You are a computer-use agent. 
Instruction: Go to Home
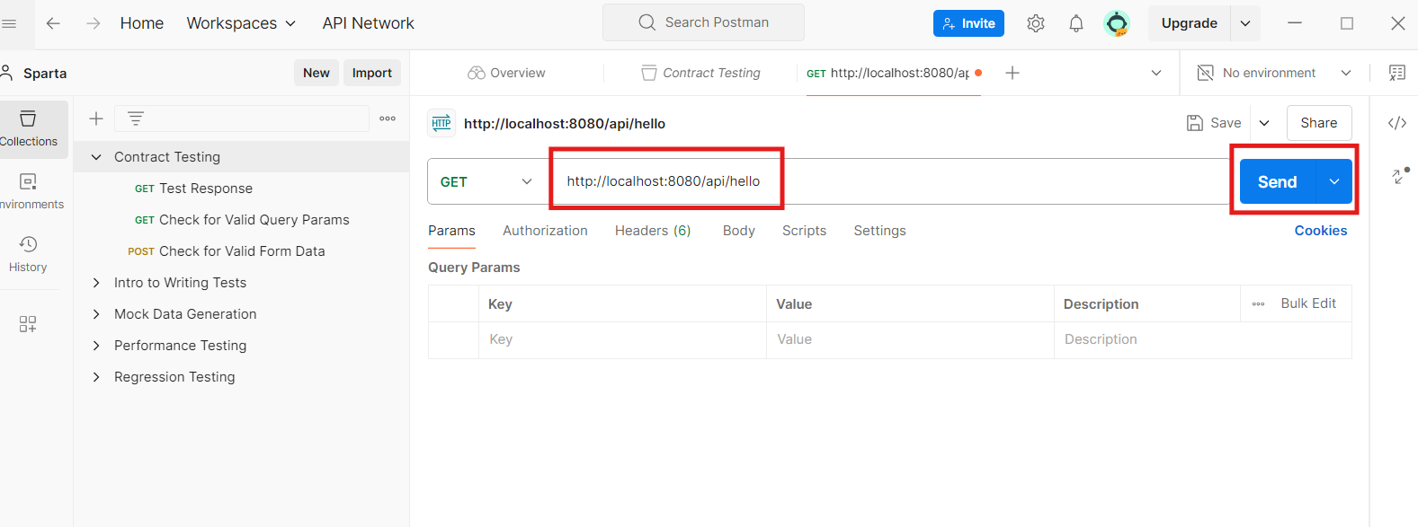tap(142, 23)
